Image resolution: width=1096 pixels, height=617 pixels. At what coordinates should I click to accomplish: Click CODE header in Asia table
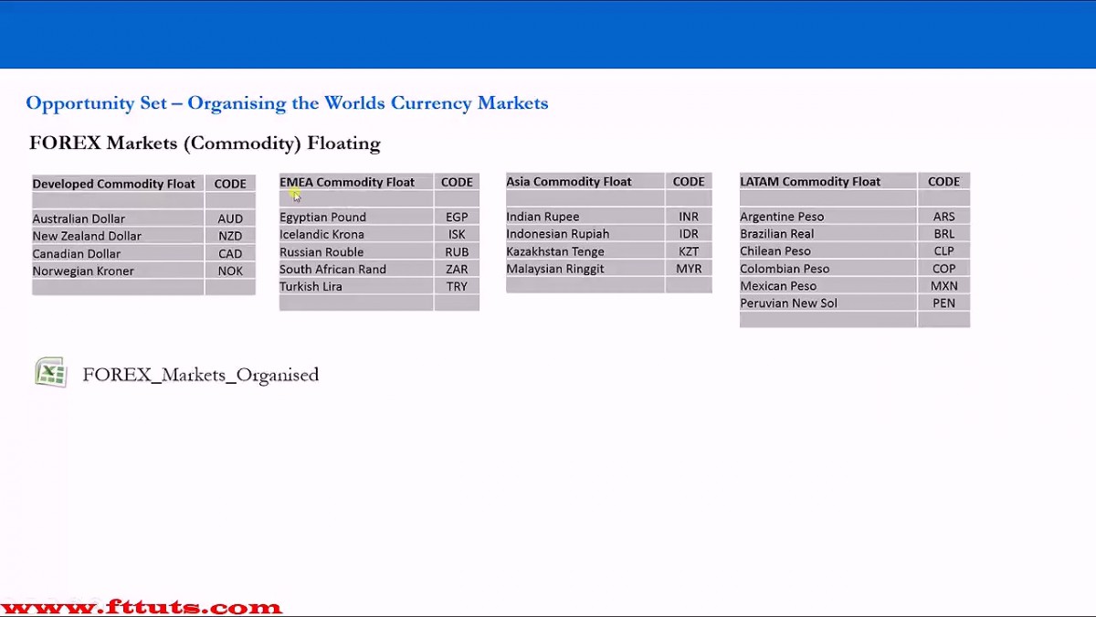[x=689, y=181]
